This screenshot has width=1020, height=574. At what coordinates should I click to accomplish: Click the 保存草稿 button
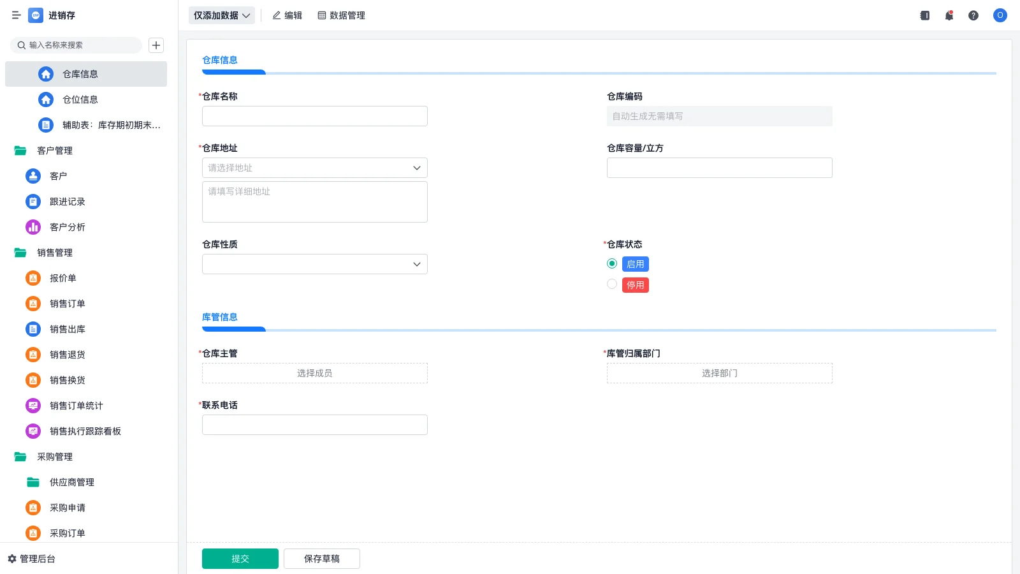coord(322,559)
